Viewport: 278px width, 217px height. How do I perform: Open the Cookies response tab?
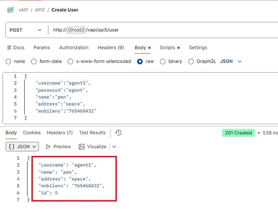coord(32,133)
